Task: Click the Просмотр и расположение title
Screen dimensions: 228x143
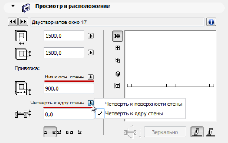Action: (72, 6)
